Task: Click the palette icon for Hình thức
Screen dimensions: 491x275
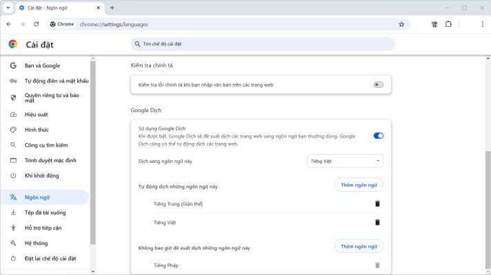Action: 13,130
